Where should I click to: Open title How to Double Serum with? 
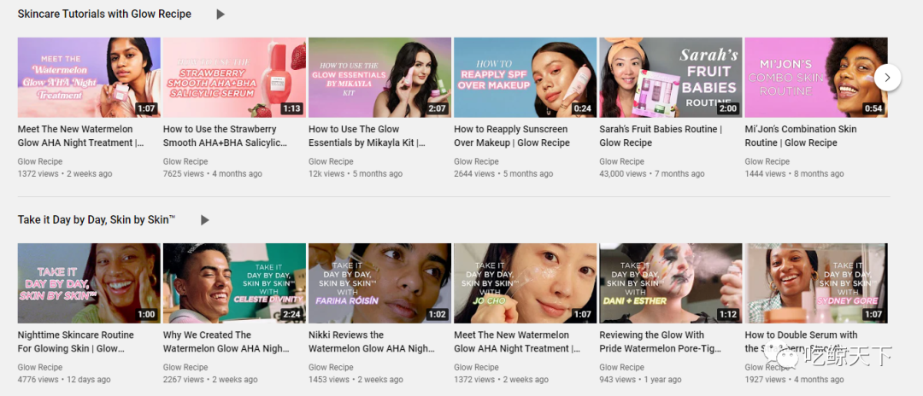tap(801, 341)
